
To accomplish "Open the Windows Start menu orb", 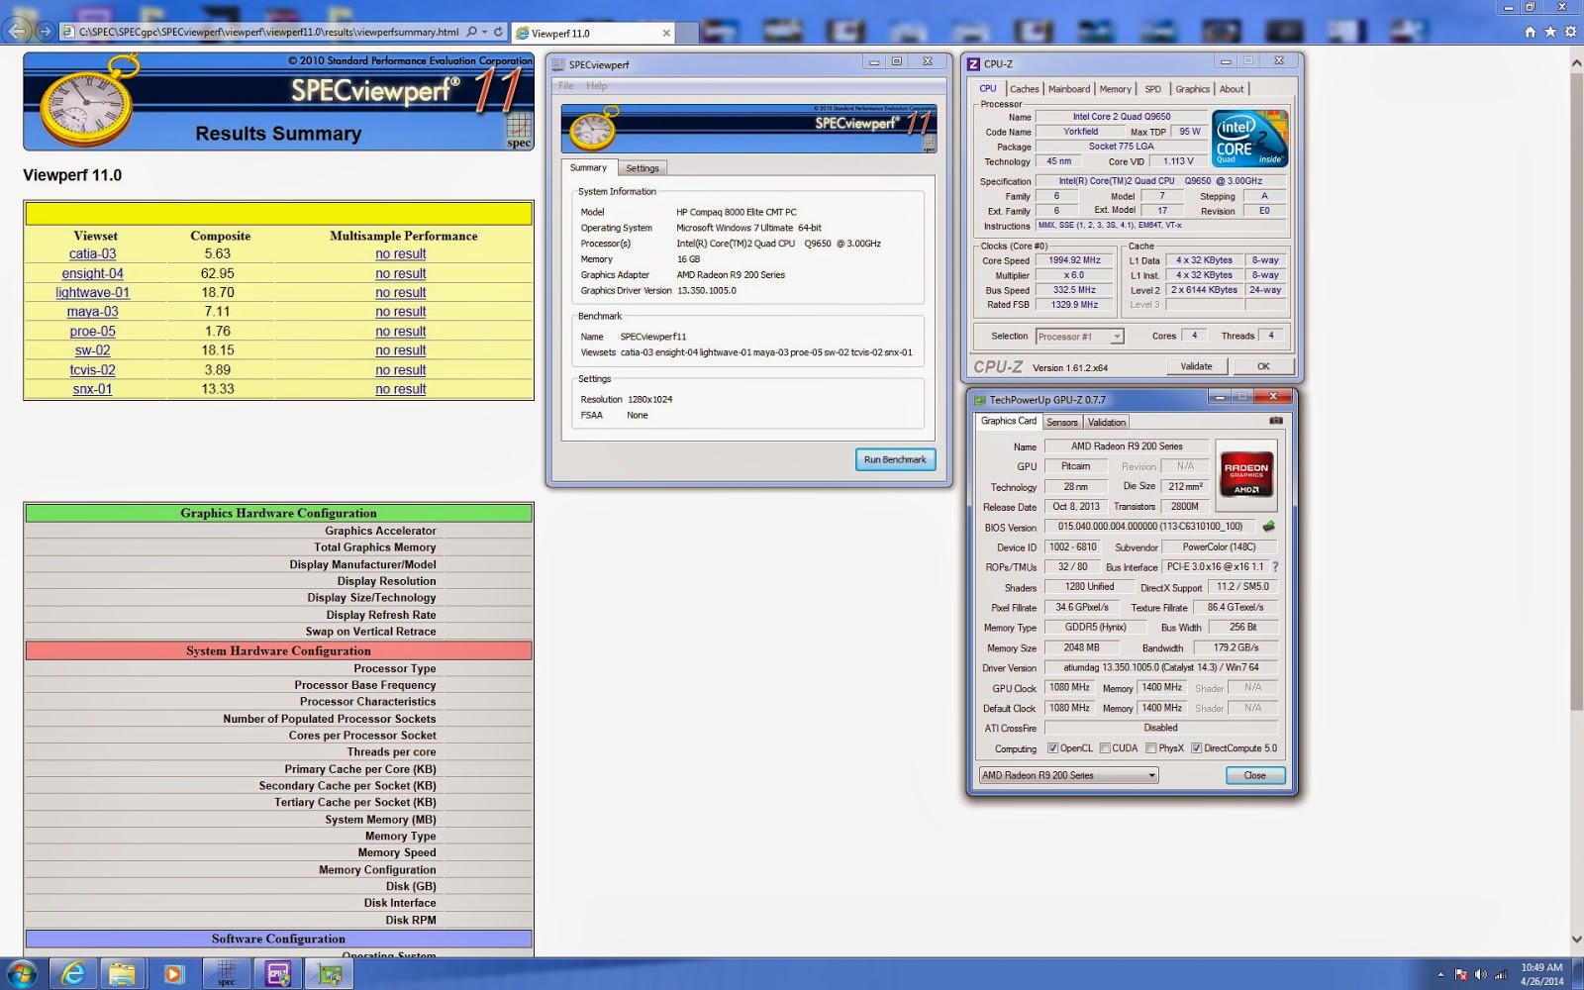I will 22,974.
